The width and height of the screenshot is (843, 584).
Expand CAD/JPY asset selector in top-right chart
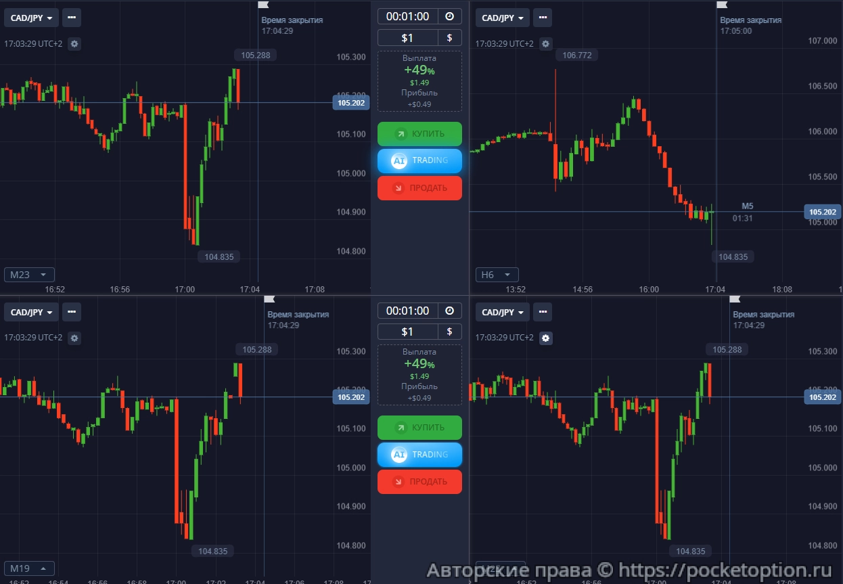pos(502,18)
